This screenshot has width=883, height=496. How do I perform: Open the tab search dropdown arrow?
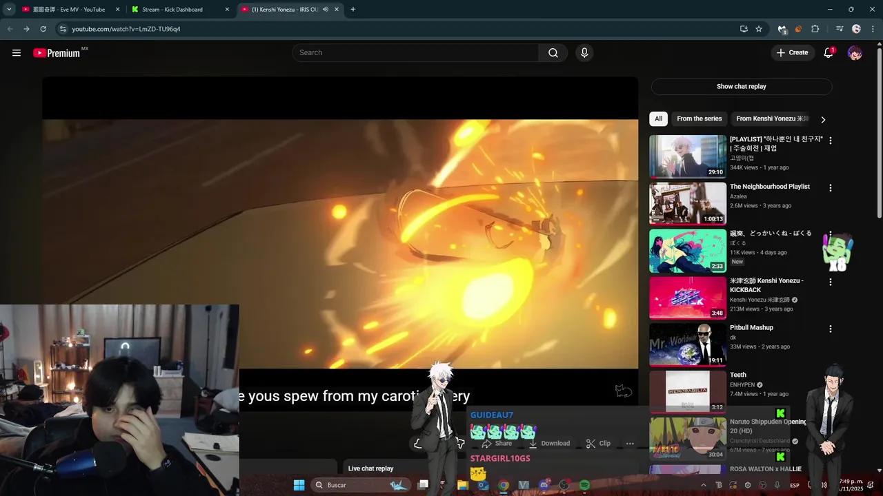[9, 10]
